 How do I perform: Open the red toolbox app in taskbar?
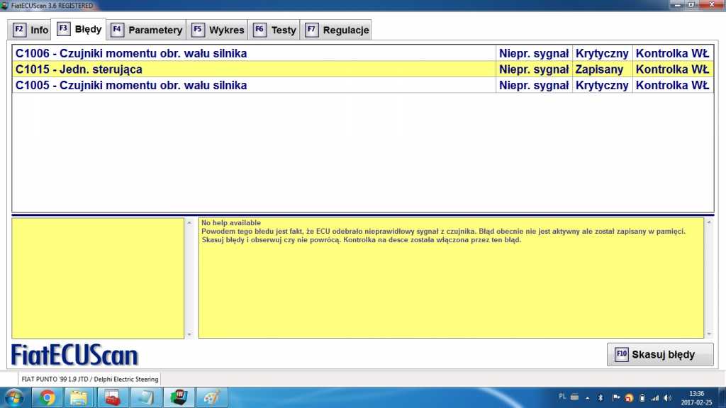112,397
